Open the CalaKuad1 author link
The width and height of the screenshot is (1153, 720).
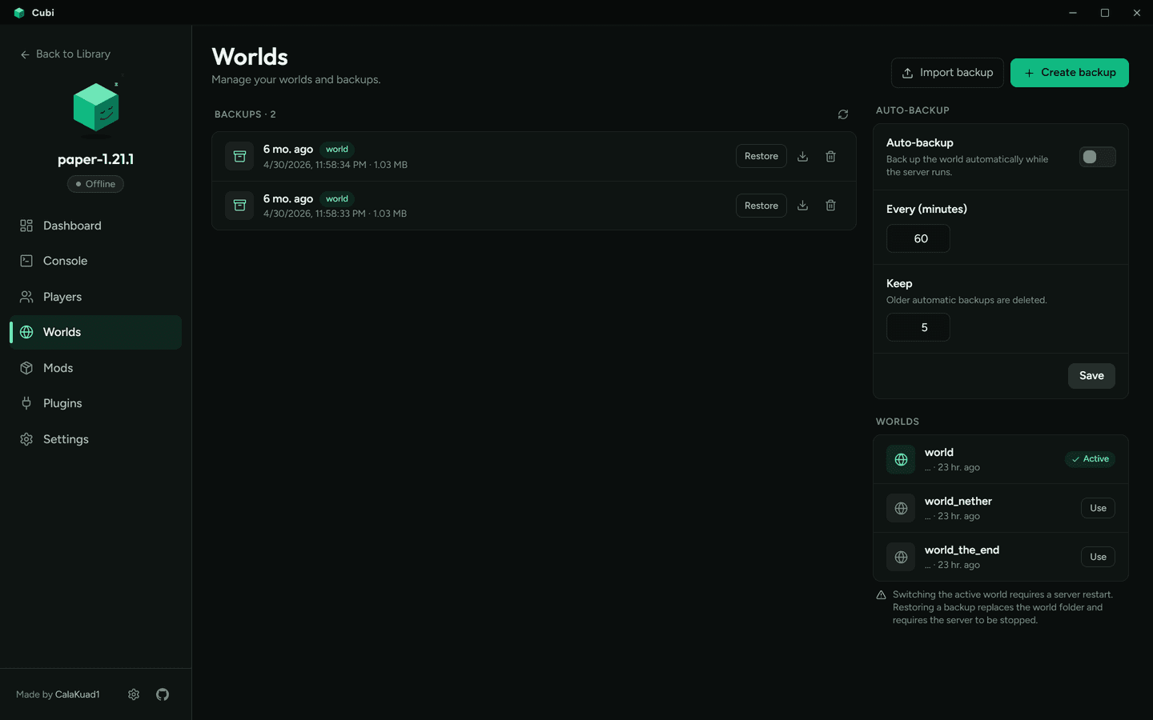coord(78,694)
